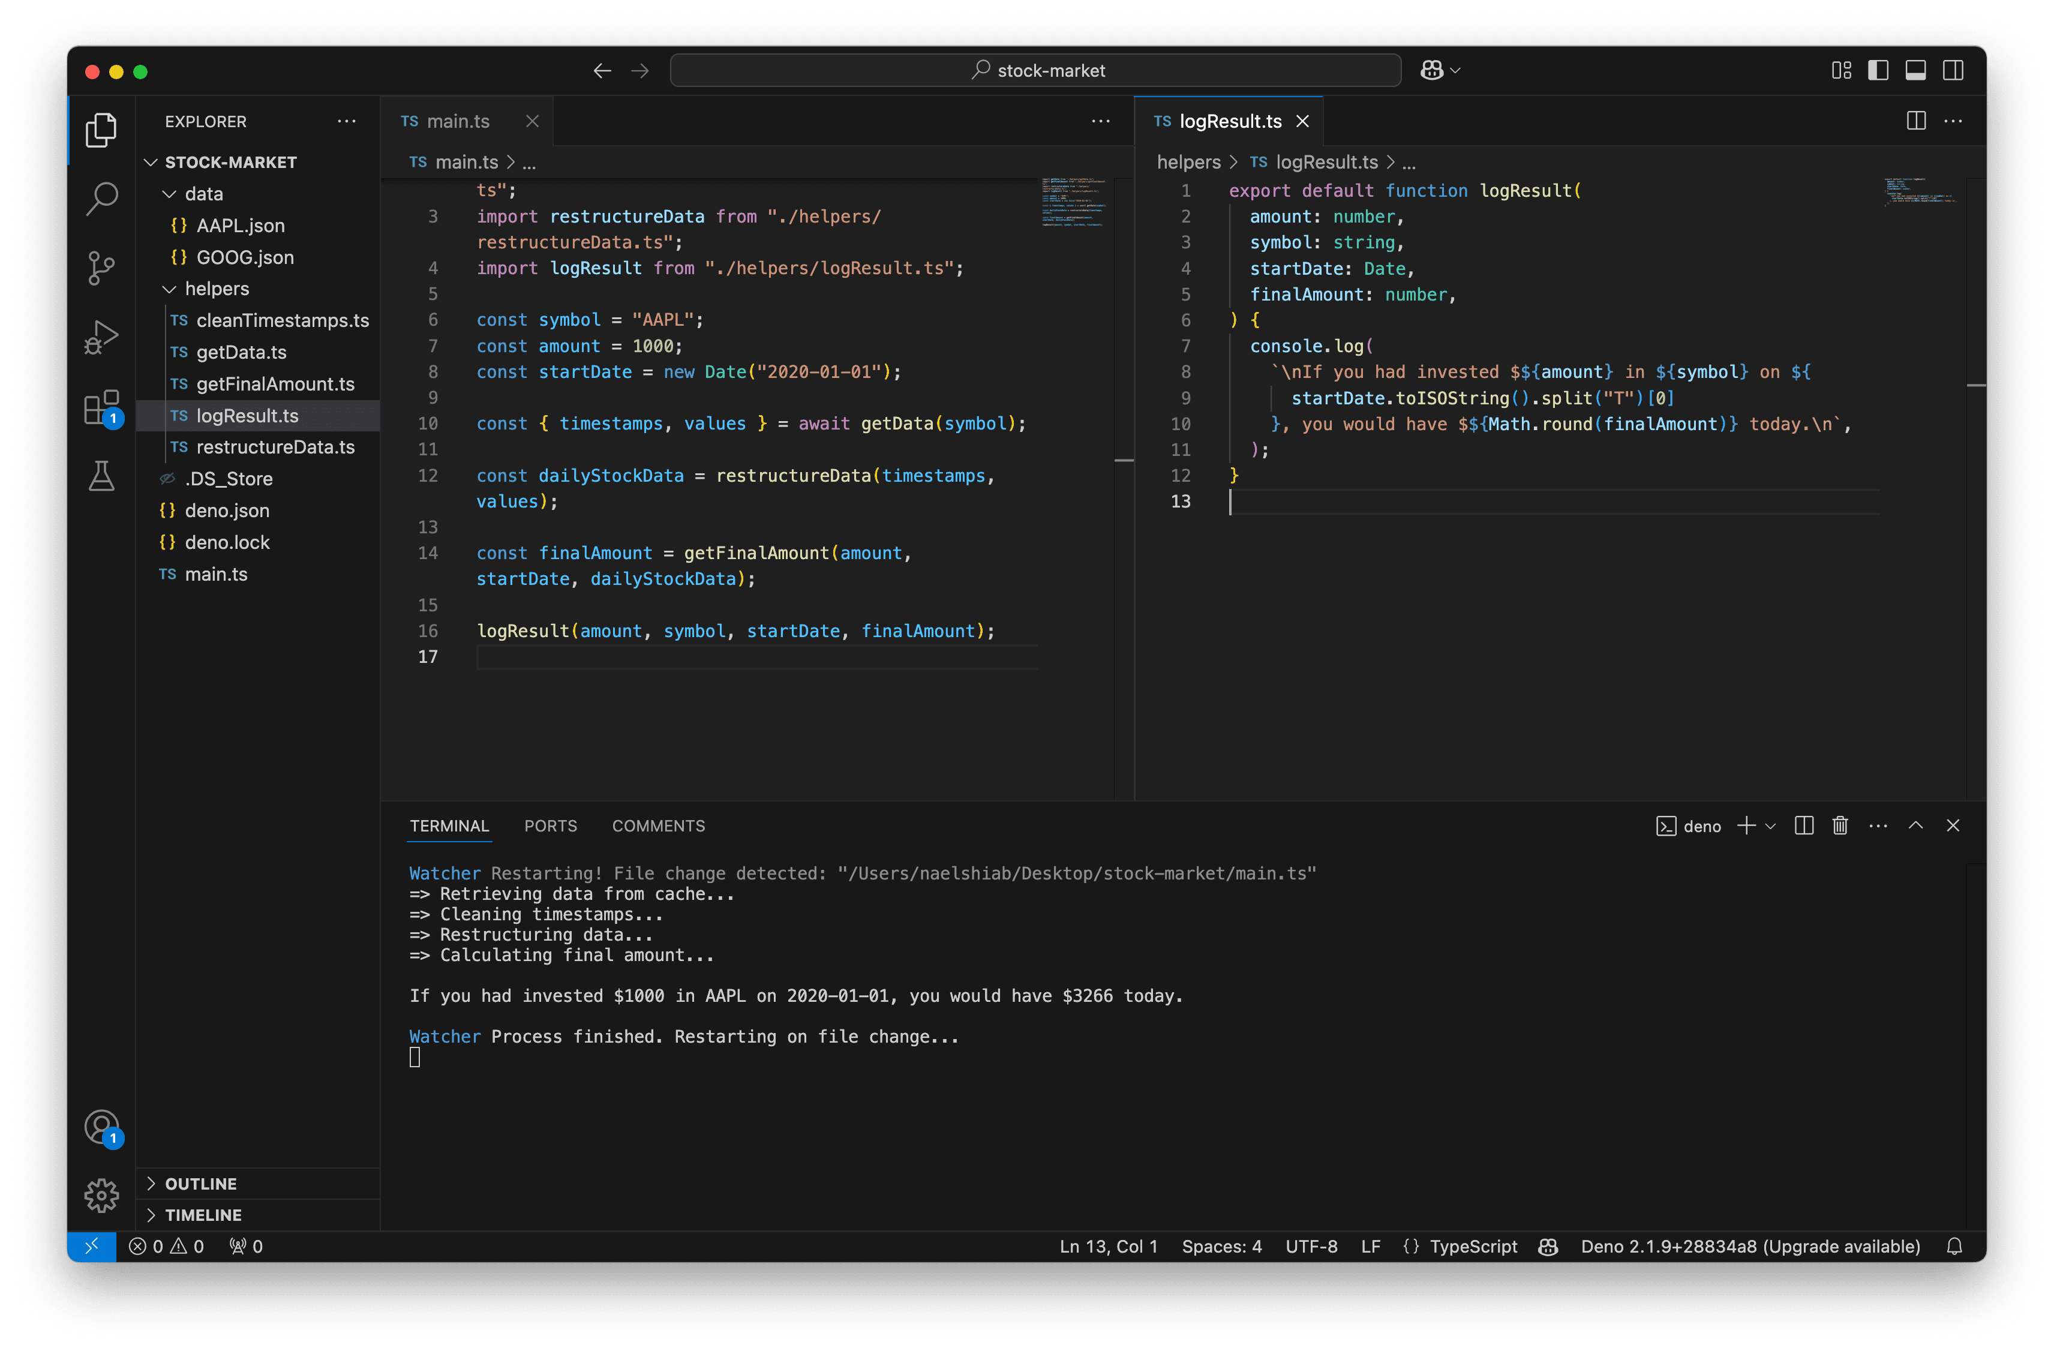Open deno.lock in the explorer
Screen dimensions: 2054x1351
(x=258, y=542)
